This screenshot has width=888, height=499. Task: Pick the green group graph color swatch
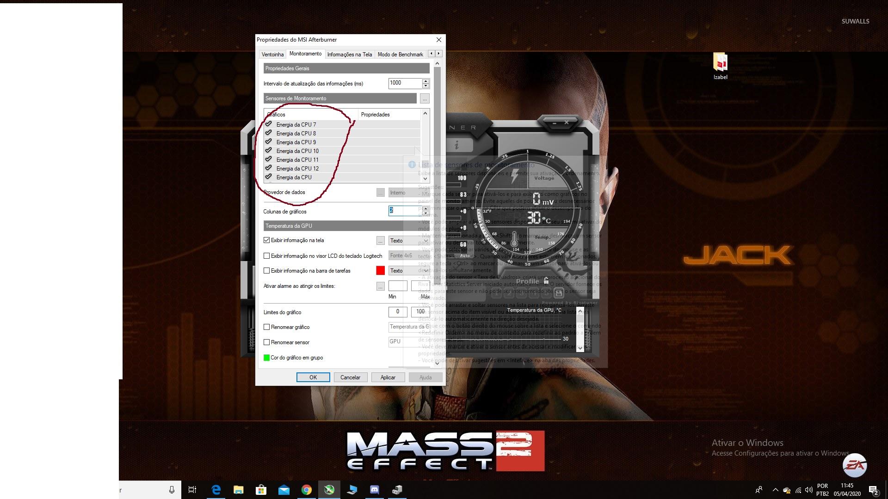point(266,358)
